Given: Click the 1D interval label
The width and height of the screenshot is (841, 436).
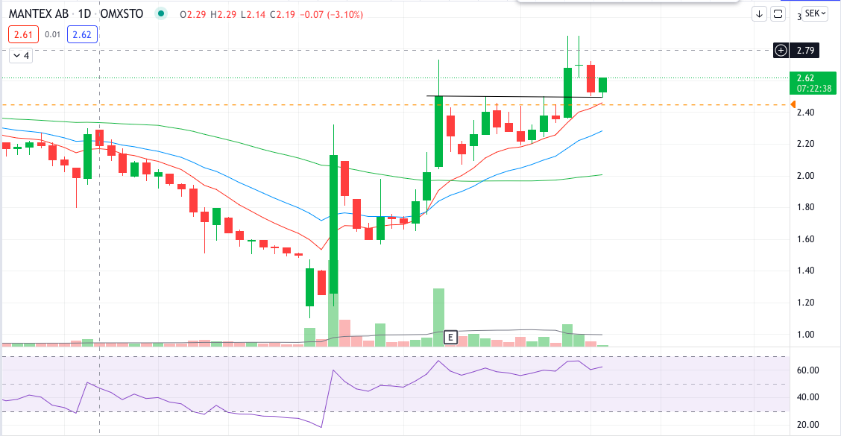Looking at the screenshot, I should (x=85, y=14).
